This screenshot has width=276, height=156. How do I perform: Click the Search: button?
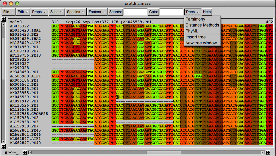tap(115, 12)
